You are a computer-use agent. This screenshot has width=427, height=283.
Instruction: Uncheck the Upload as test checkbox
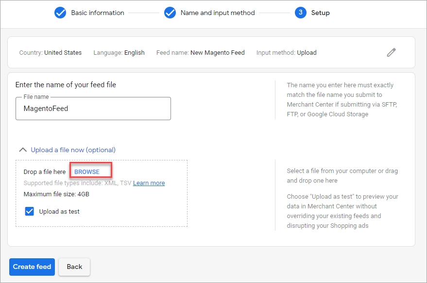tap(30, 211)
